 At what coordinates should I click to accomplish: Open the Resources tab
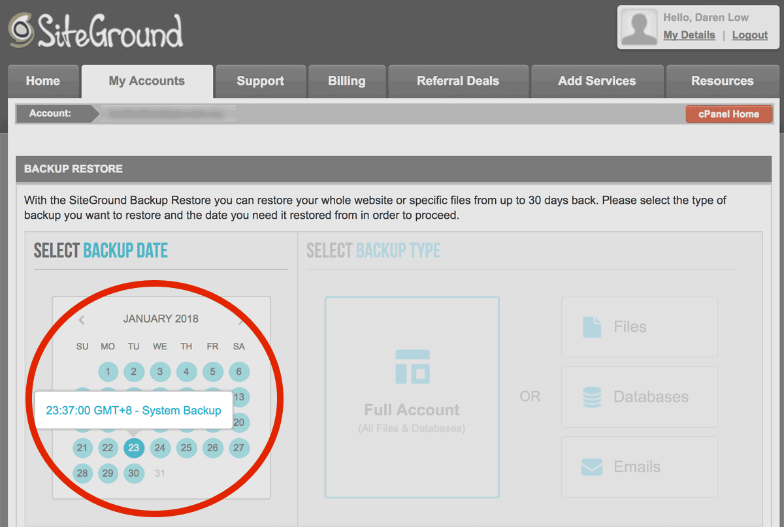(x=723, y=82)
